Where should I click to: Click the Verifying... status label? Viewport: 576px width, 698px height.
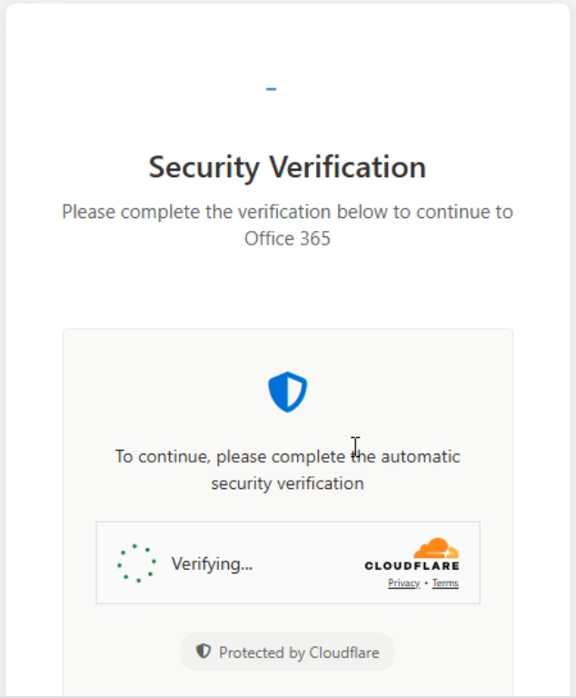click(212, 563)
